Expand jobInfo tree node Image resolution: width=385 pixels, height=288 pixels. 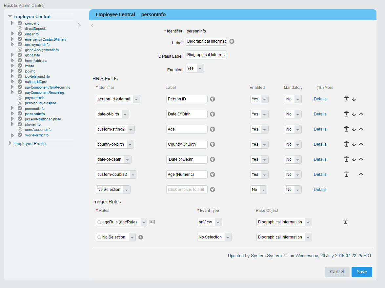click(x=12, y=71)
